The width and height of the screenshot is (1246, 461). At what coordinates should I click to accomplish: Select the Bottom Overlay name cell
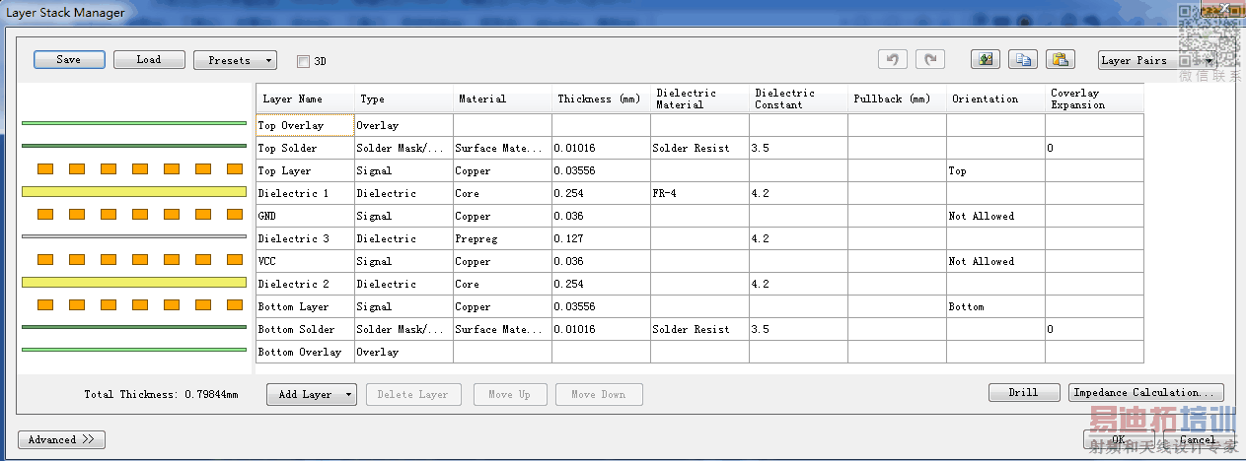(305, 352)
